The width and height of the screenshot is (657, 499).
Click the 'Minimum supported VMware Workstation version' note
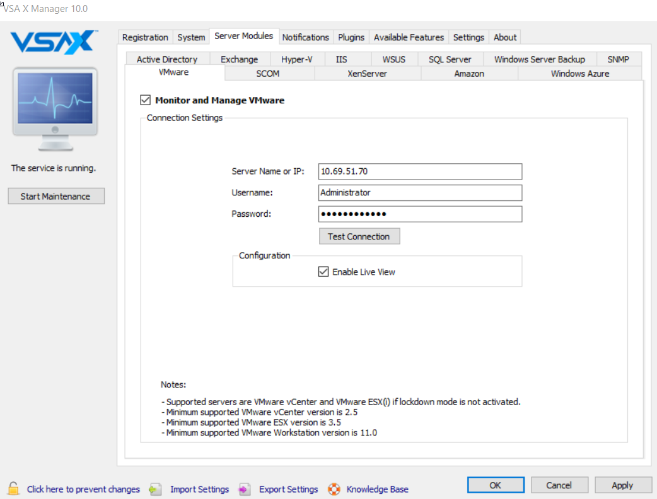269,432
